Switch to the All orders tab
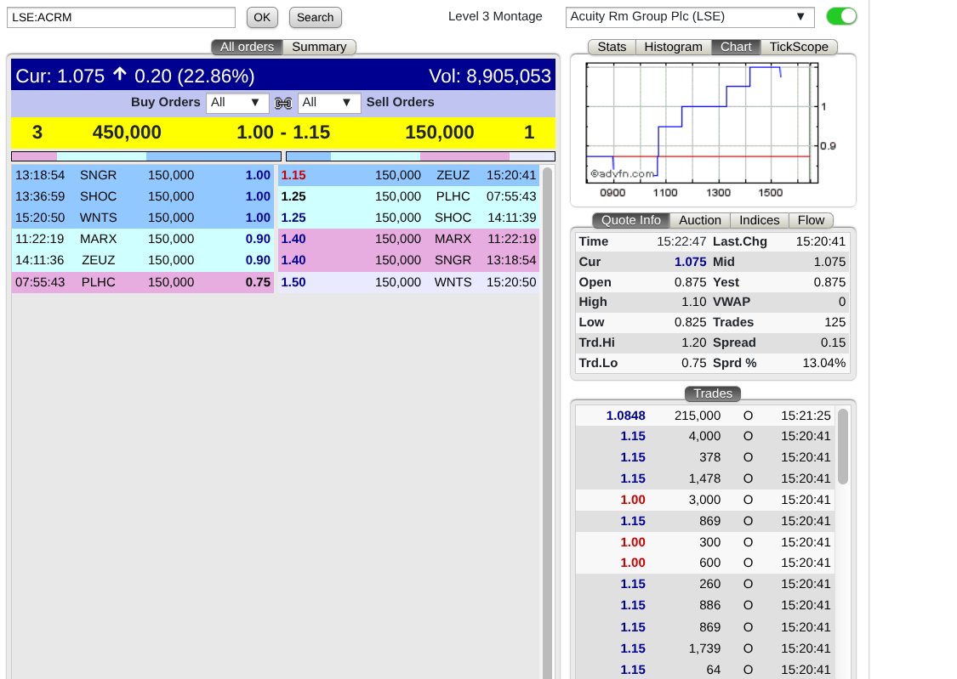This screenshot has height=679, width=957. pos(248,47)
